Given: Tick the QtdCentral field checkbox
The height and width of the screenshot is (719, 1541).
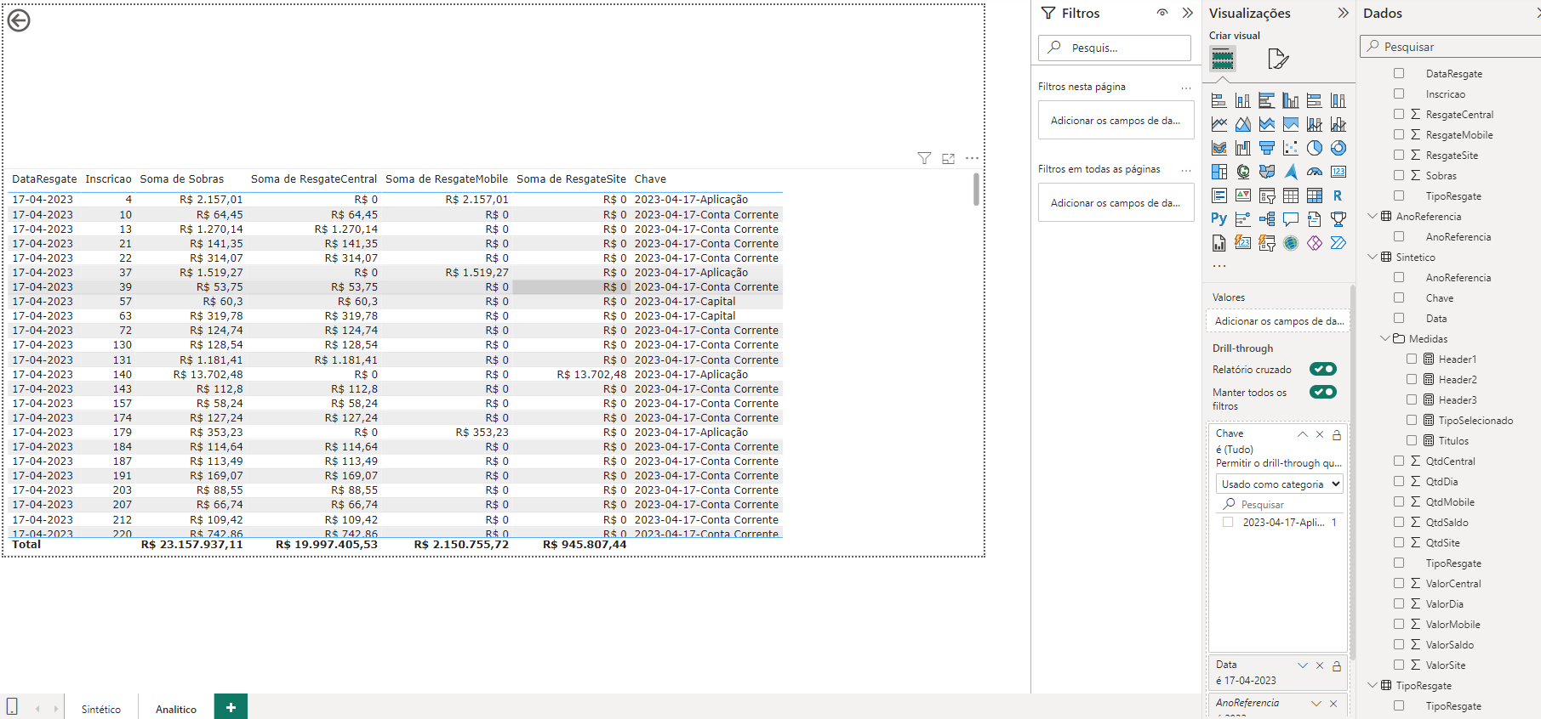Looking at the screenshot, I should pyautogui.click(x=1399, y=461).
